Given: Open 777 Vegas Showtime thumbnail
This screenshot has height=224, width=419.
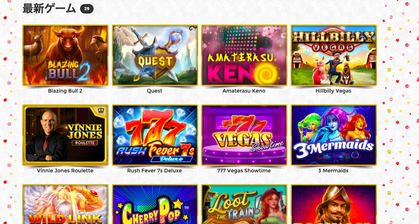Looking at the screenshot, I should (x=244, y=135).
